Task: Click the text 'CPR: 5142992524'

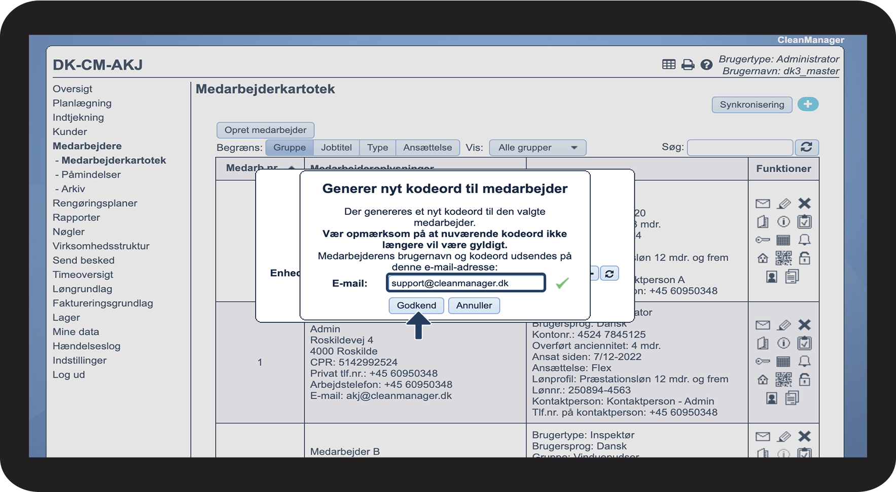Action: click(x=354, y=362)
